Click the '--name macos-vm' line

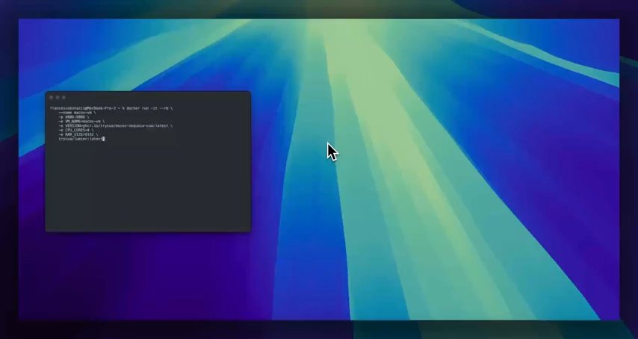point(77,113)
